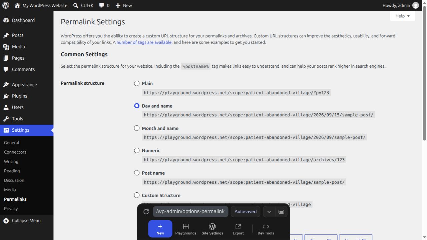Click the Appearance paintbrush icon
The height and width of the screenshot is (240, 427).
[6, 85]
